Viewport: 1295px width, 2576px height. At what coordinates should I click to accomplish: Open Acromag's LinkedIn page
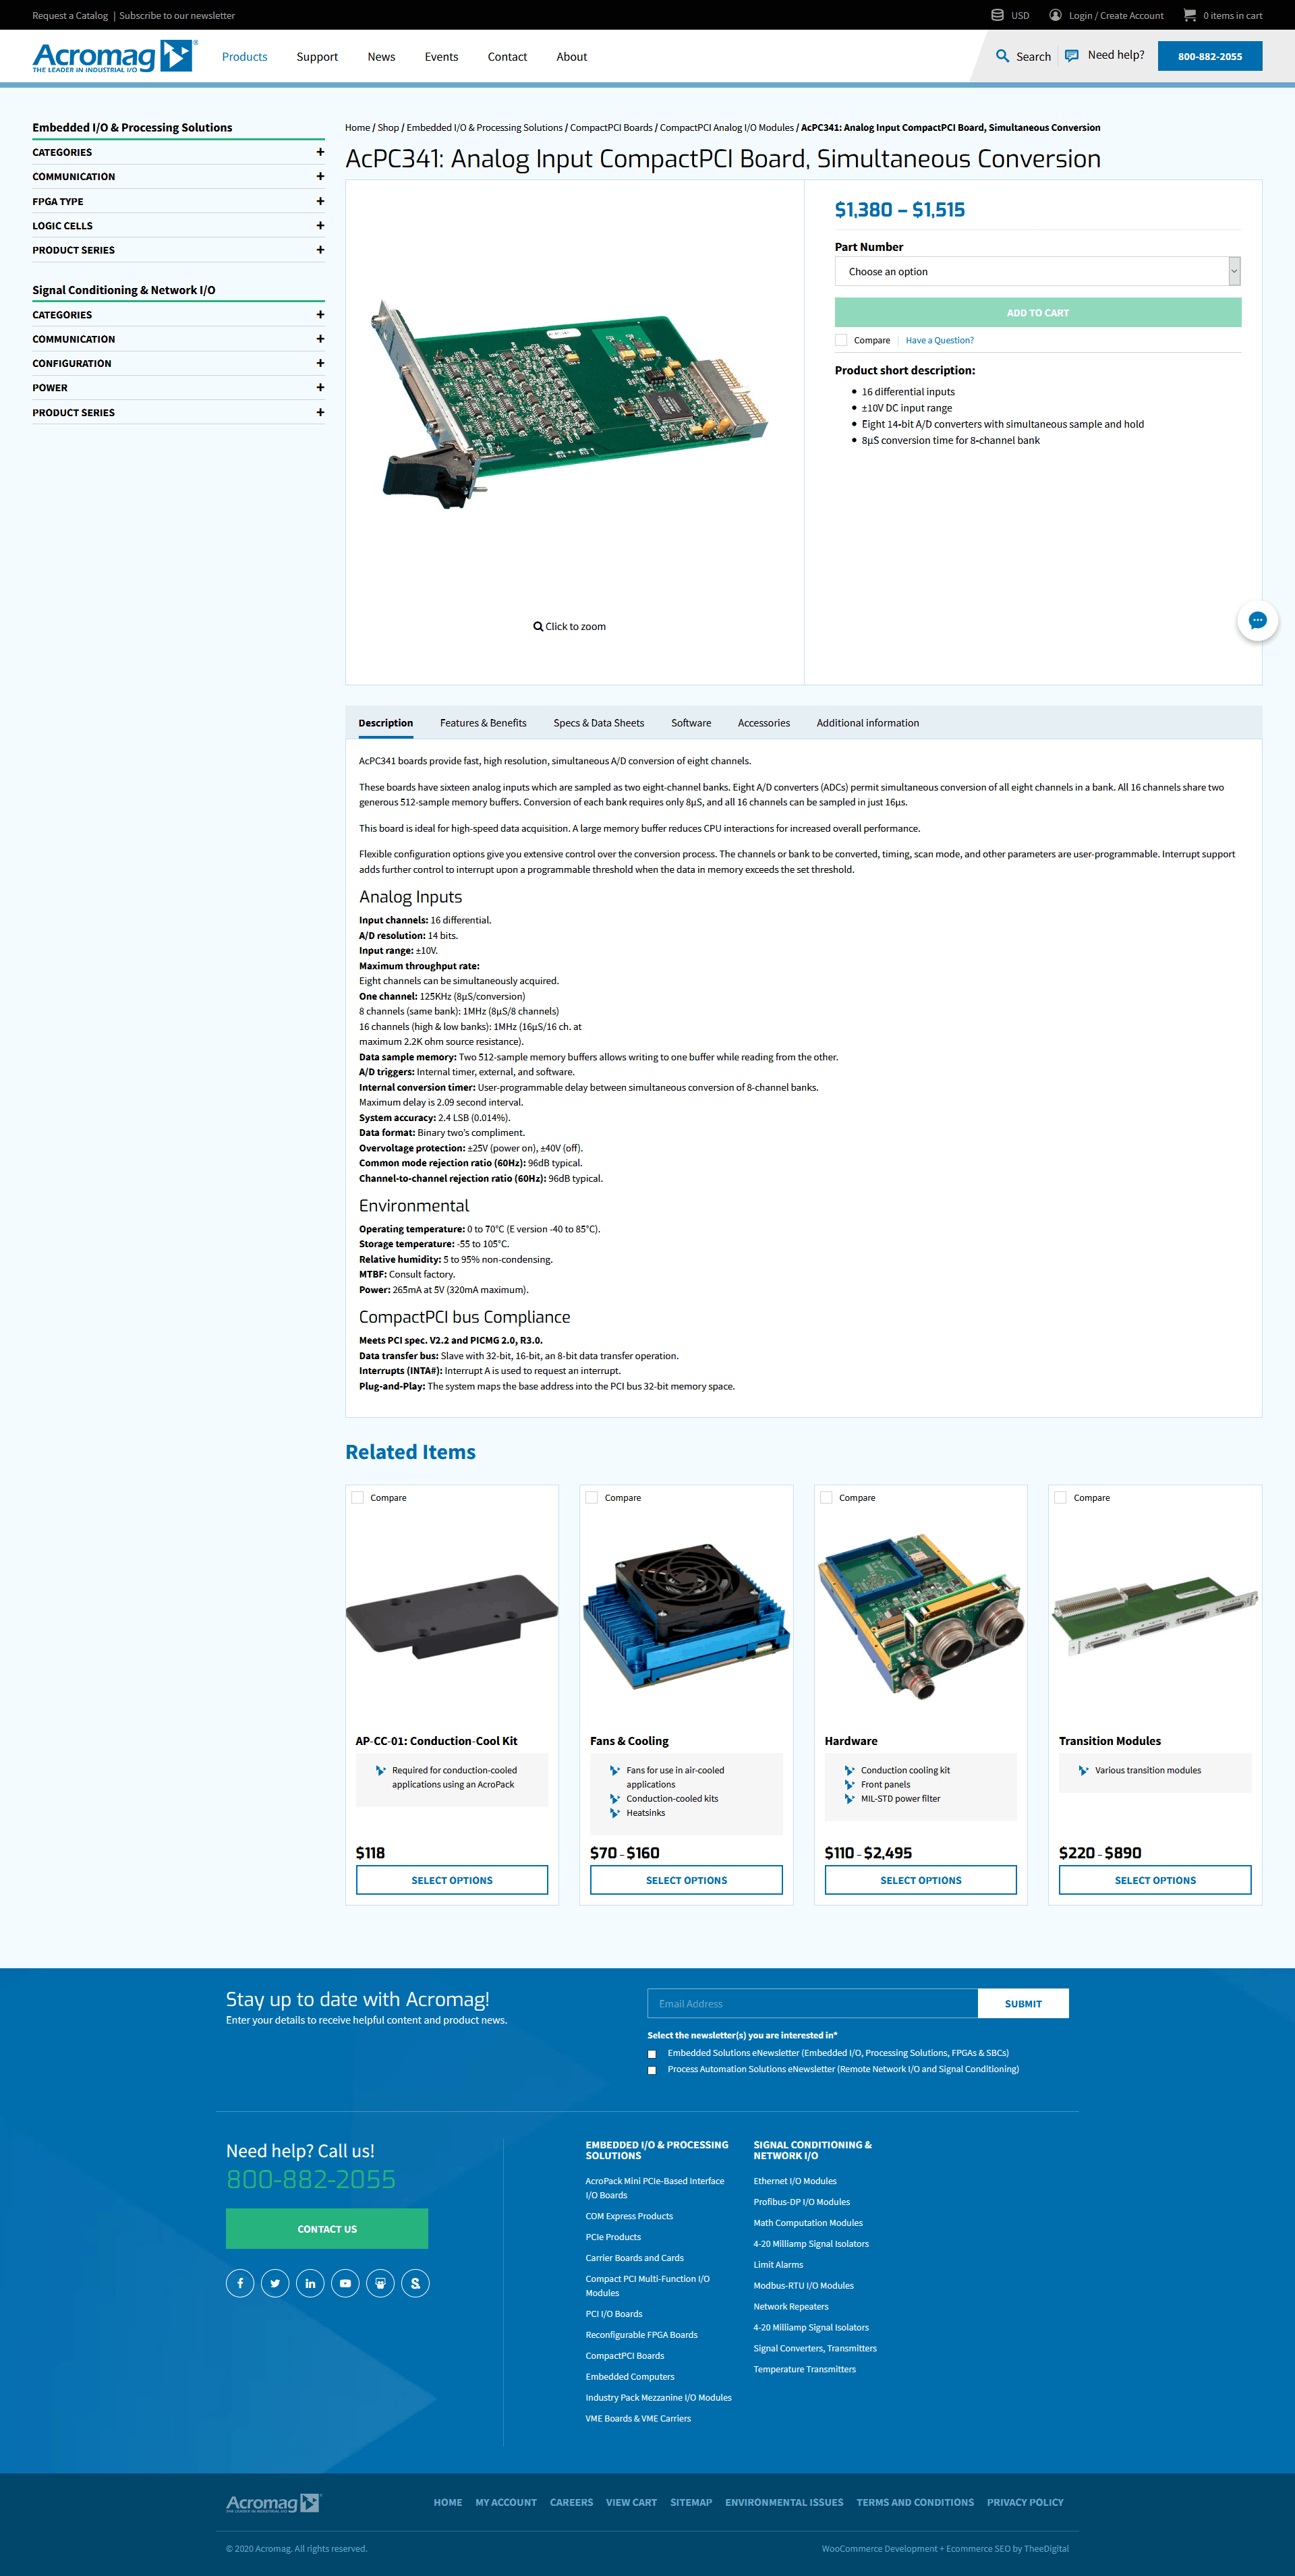(x=310, y=2283)
